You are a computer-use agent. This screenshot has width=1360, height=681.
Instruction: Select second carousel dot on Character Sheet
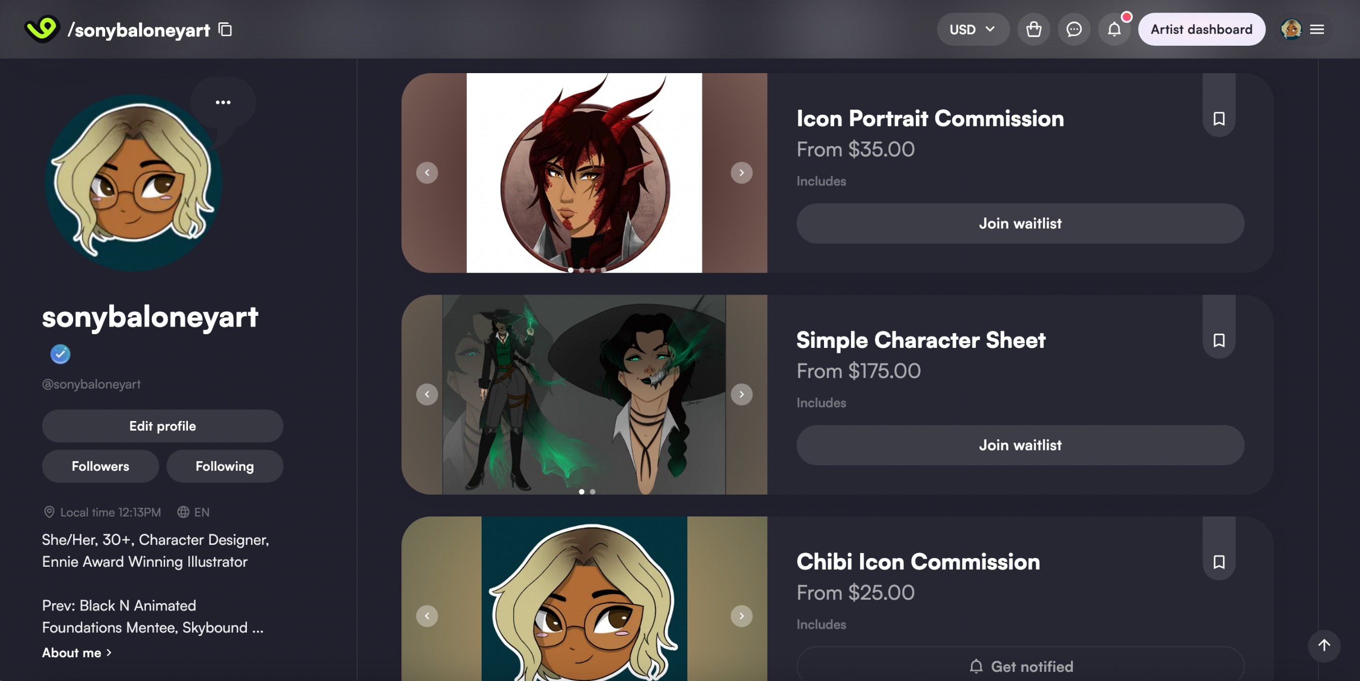(x=592, y=492)
